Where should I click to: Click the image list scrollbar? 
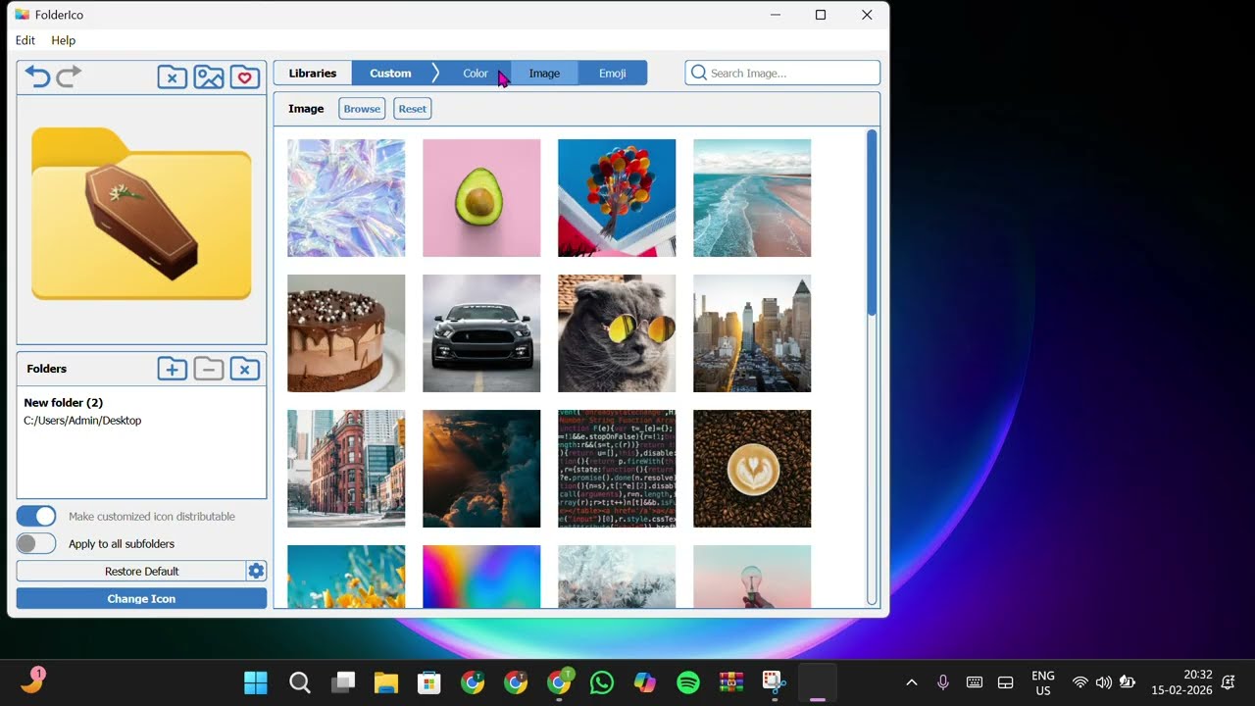[872, 224]
